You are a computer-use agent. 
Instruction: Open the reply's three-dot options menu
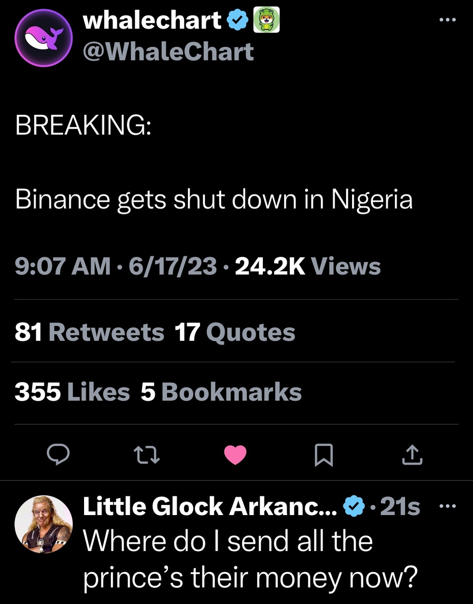tap(447, 507)
